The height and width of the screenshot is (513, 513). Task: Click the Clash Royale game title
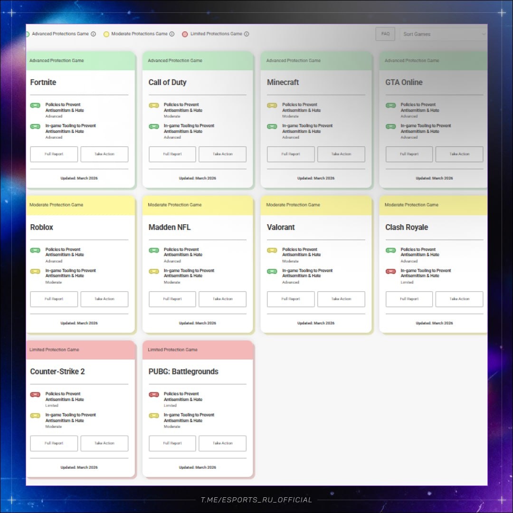(406, 228)
